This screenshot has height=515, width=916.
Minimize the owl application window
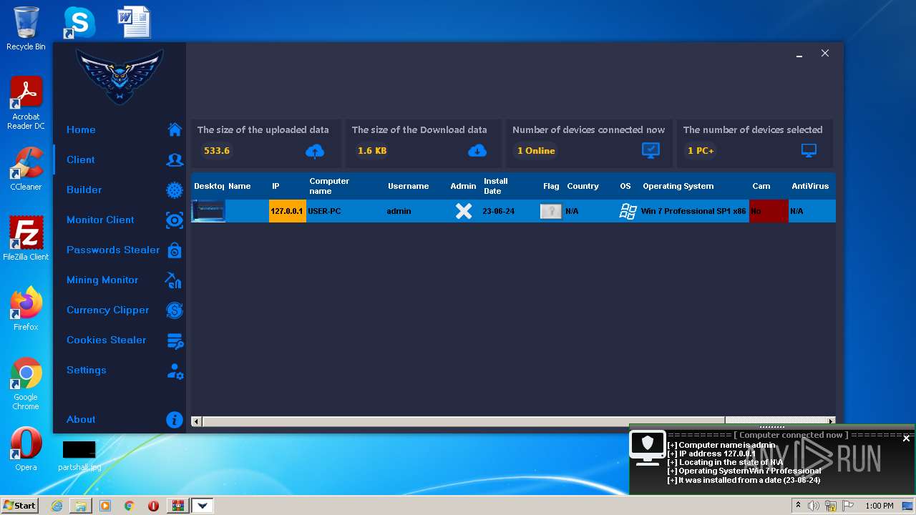(x=799, y=54)
